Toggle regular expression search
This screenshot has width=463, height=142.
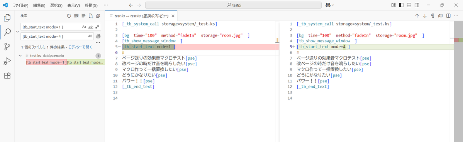pos(97,27)
